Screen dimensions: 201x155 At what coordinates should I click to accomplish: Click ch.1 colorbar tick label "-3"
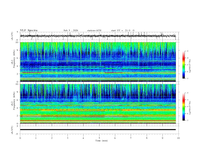point(187,51)
